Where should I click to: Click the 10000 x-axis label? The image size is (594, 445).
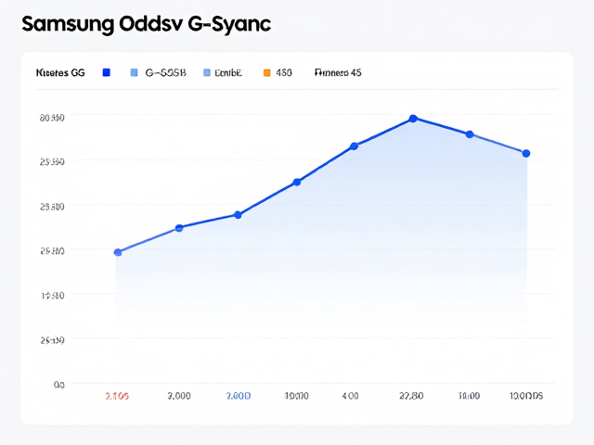coord(296,396)
